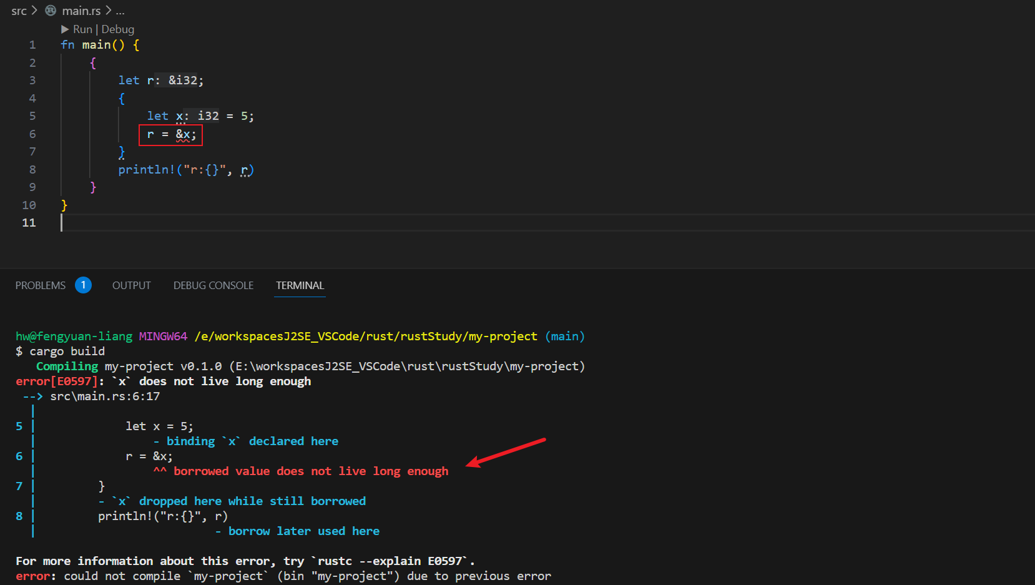Click 'hw@fengyuan-liang' in terminal prompt
Screen dimensions: 1035x585
74,337
